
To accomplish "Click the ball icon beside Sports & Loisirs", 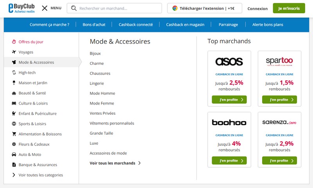I will click(14, 124).
